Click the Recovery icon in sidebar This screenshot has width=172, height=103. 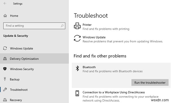[x=5, y=100]
